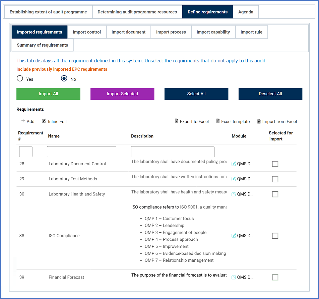Image resolution: width=319 pixels, height=299 pixels.
Task: Switch to the Agenda tab
Action: pyautogui.click(x=246, y=12)
